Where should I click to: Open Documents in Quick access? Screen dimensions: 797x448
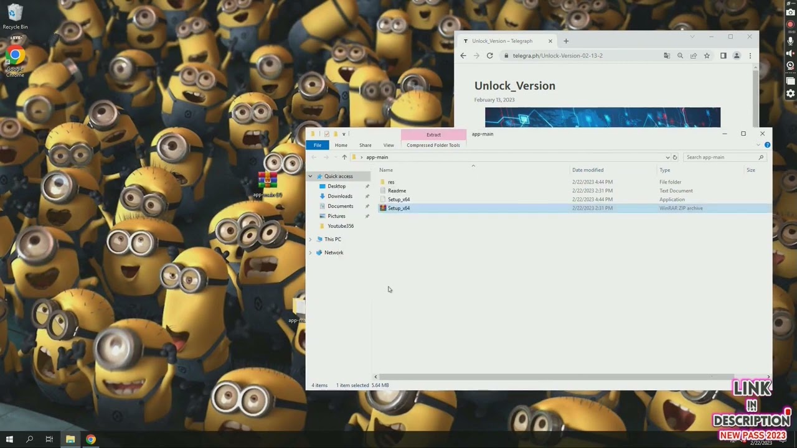click(x=340, y=206)
